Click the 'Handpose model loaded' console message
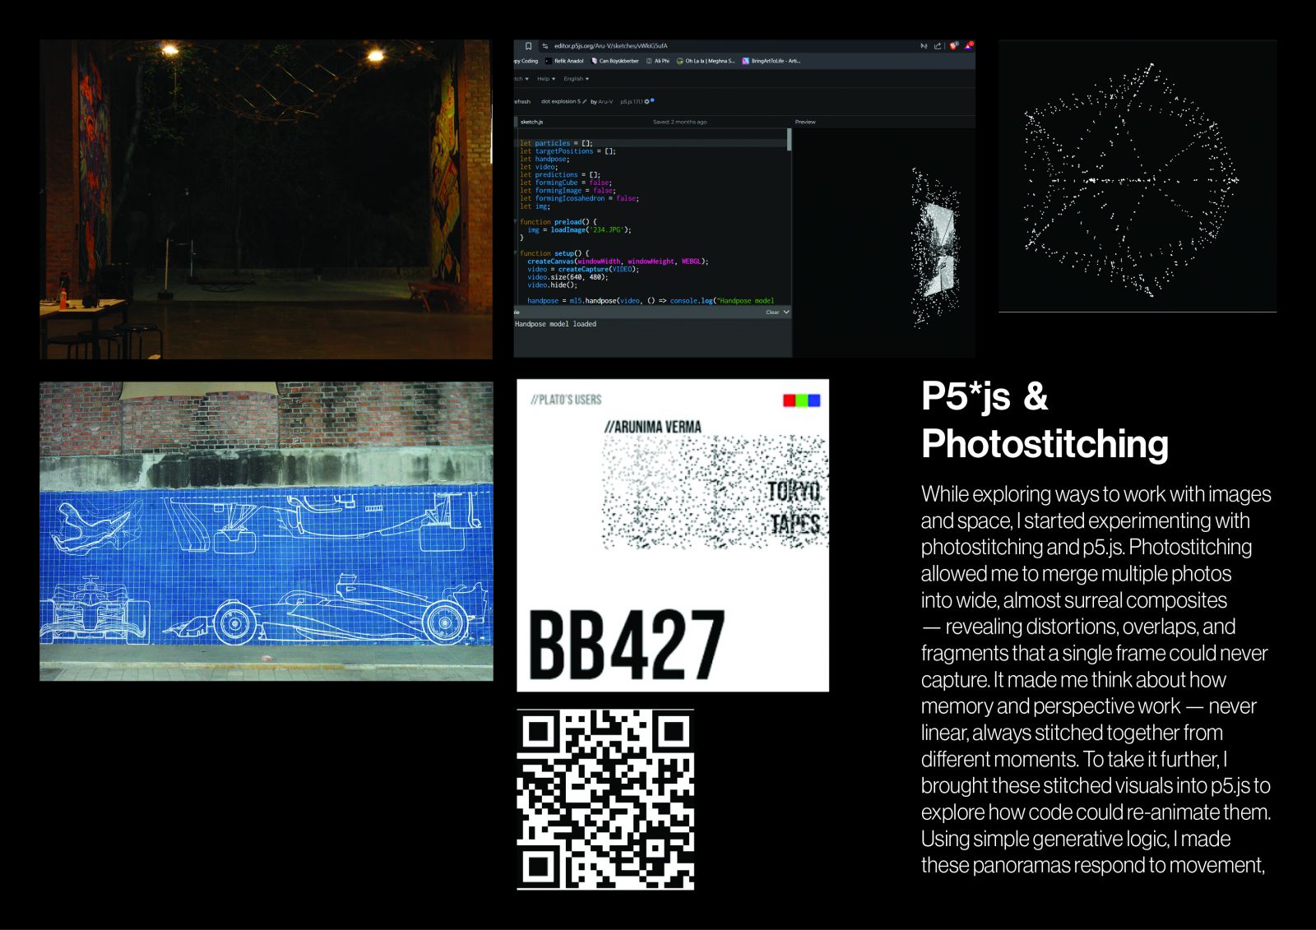Screen dimensions: 1316x930 555,324
